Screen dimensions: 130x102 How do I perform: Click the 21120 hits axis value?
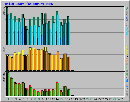pyautogui.click(x=4, y=11)
